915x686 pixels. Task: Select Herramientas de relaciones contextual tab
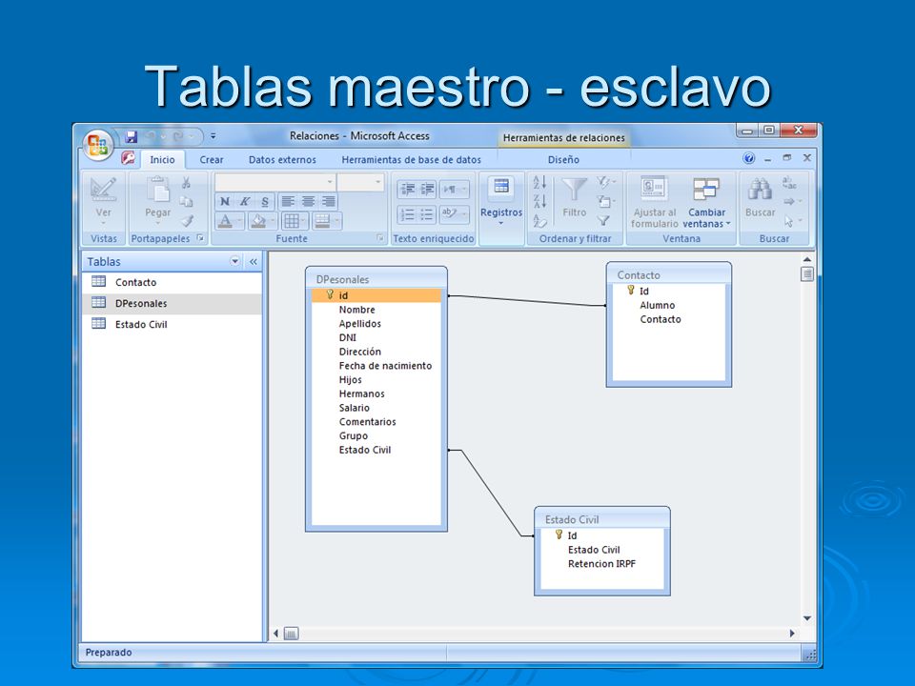563,137
